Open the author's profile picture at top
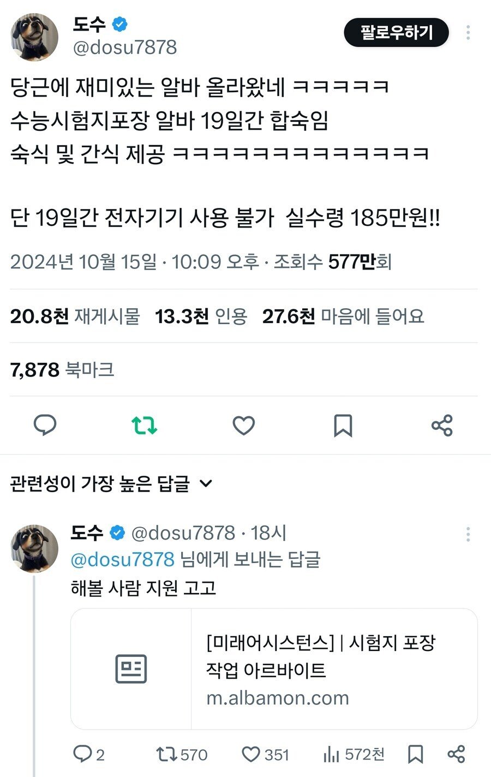The image size is (491, 777). tap(34, 37)
